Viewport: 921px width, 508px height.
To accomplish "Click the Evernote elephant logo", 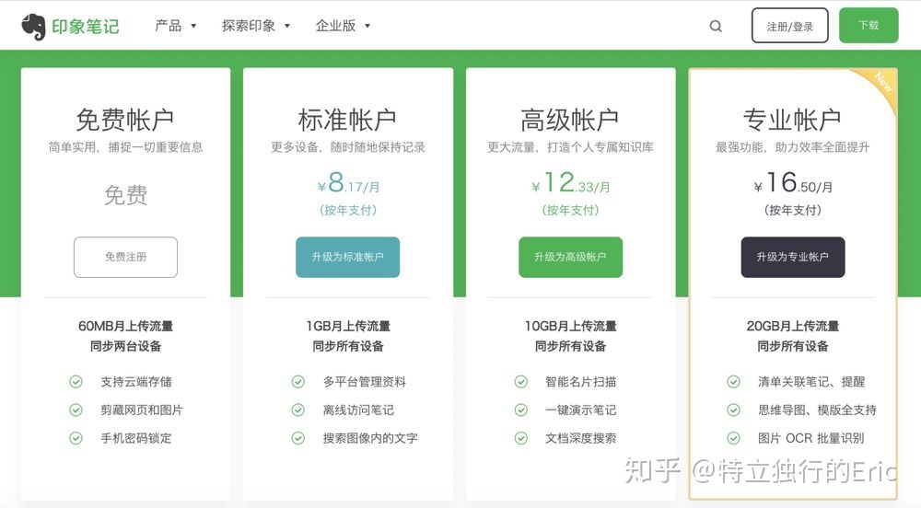I will point(33,27).
